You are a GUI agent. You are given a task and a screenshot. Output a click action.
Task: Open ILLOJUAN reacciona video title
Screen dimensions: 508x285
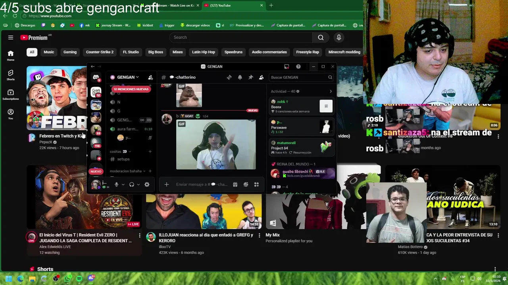[206, 237]
